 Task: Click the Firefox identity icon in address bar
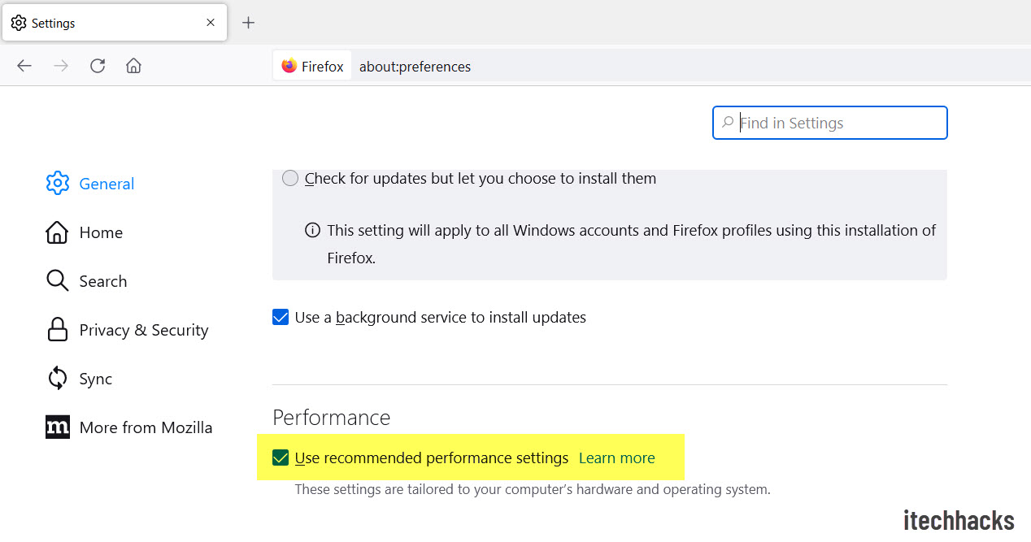289,66
